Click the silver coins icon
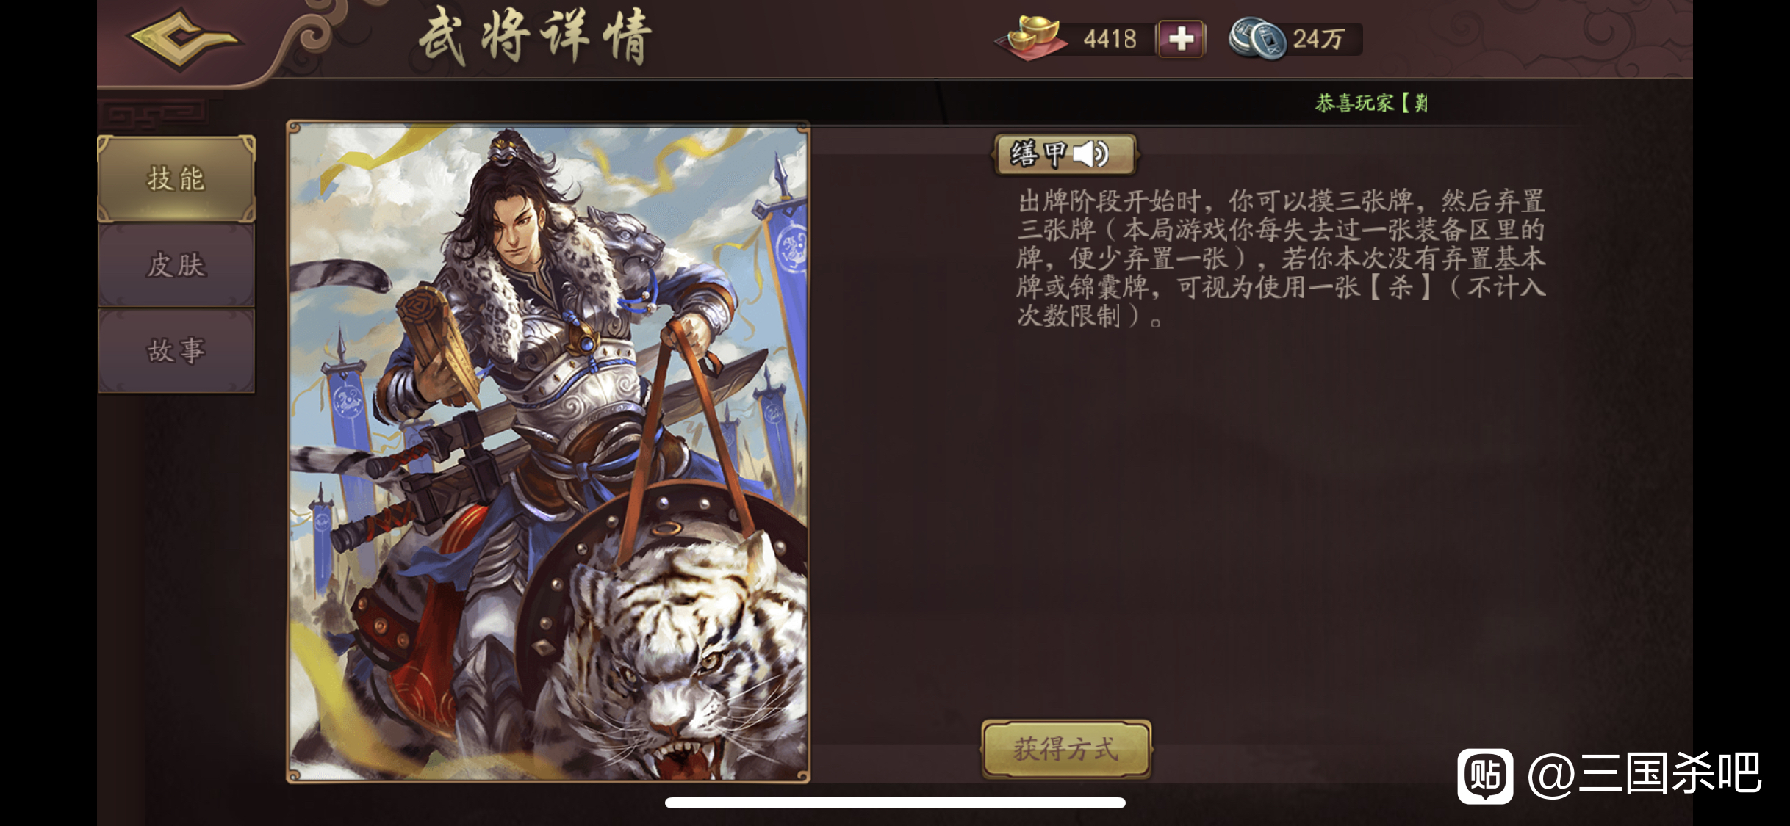The height and width of the screenshot is (826, 1790). (x=1257, y=39)
